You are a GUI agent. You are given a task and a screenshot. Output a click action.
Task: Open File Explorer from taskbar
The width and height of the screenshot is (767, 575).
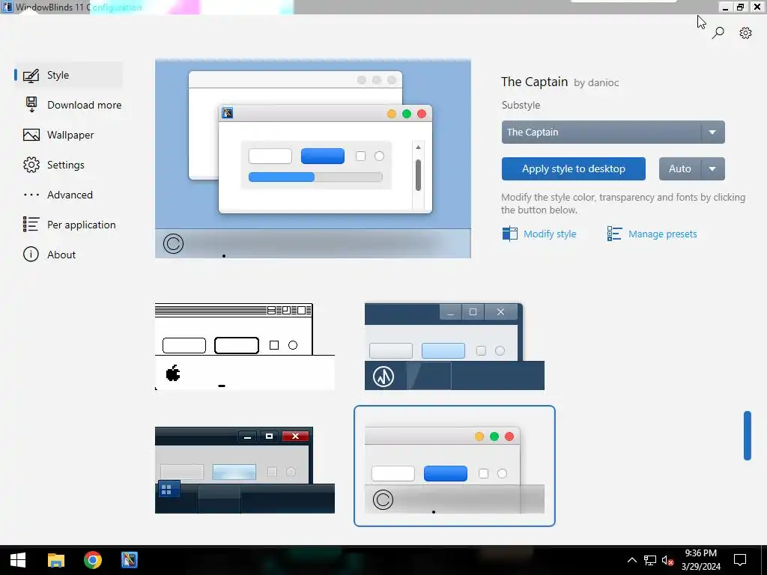tap(55, 560)
